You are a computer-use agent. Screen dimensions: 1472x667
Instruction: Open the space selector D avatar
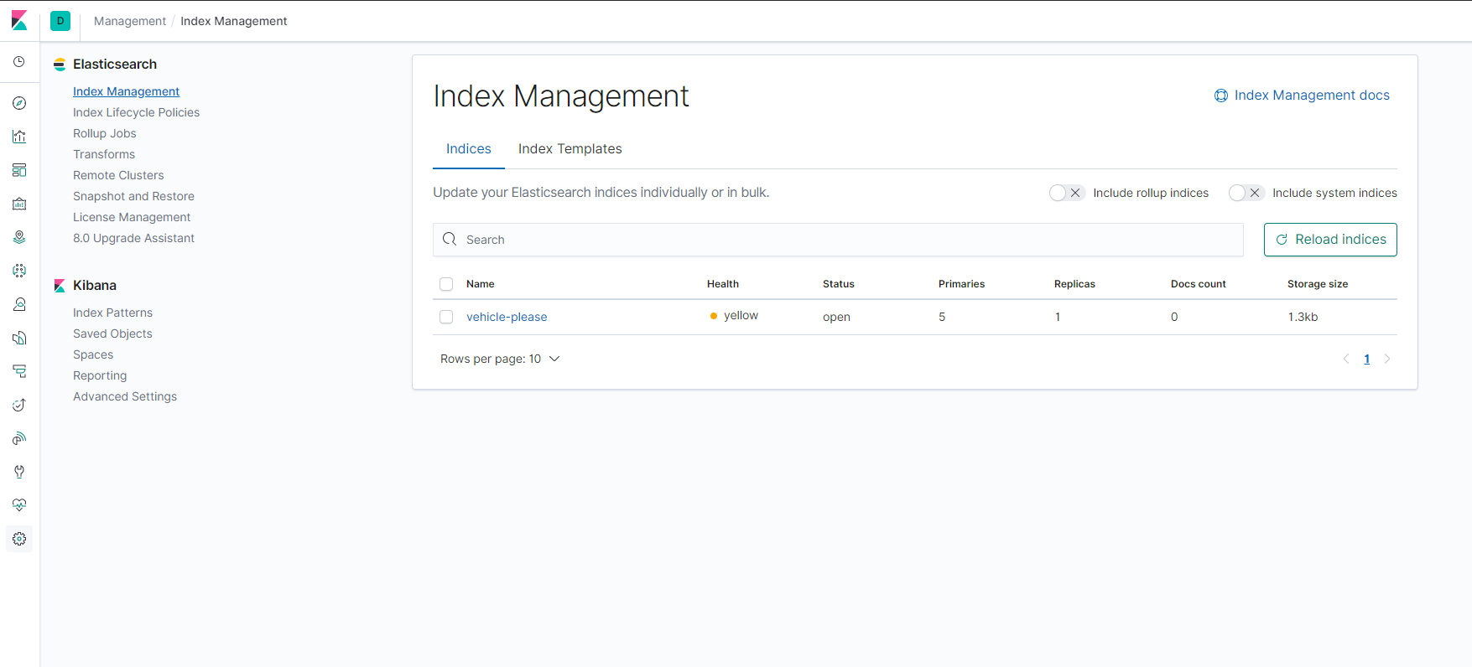(60, 21)
